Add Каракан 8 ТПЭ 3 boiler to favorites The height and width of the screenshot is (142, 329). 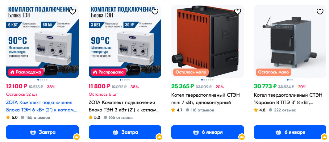click(320, 11)
